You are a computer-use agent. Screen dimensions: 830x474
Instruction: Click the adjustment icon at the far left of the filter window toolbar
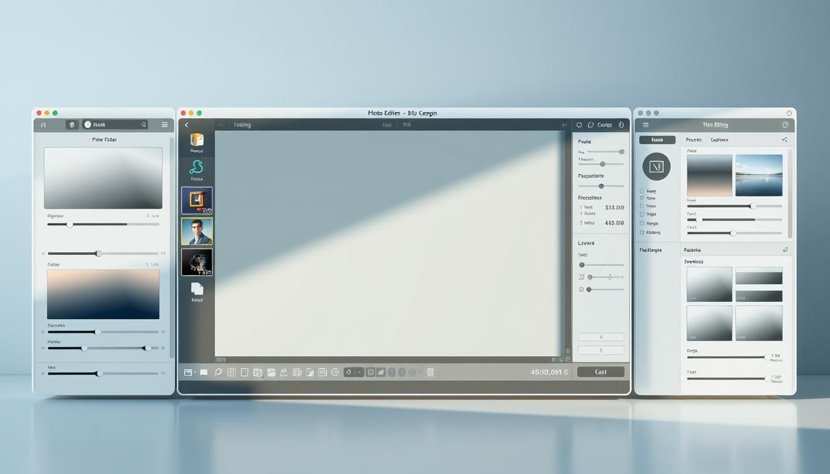click(x=43, y=125)
